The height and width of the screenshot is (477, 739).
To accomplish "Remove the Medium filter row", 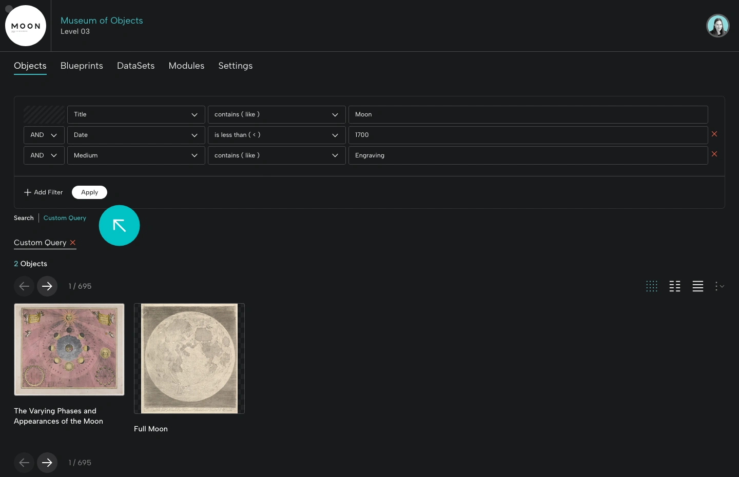I will 714,154.
